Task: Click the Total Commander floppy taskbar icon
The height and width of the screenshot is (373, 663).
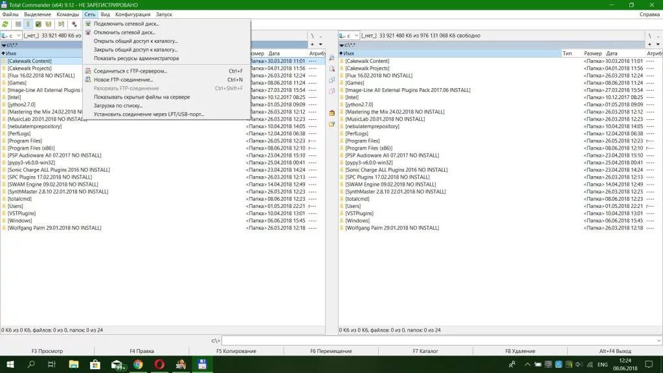Action: 202,364
